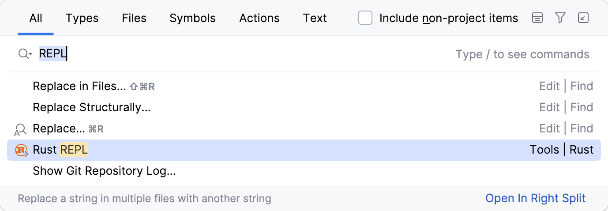Select the Replace… action result
The height and width of the screenshot is (211, 608).
tap(59, 128)
